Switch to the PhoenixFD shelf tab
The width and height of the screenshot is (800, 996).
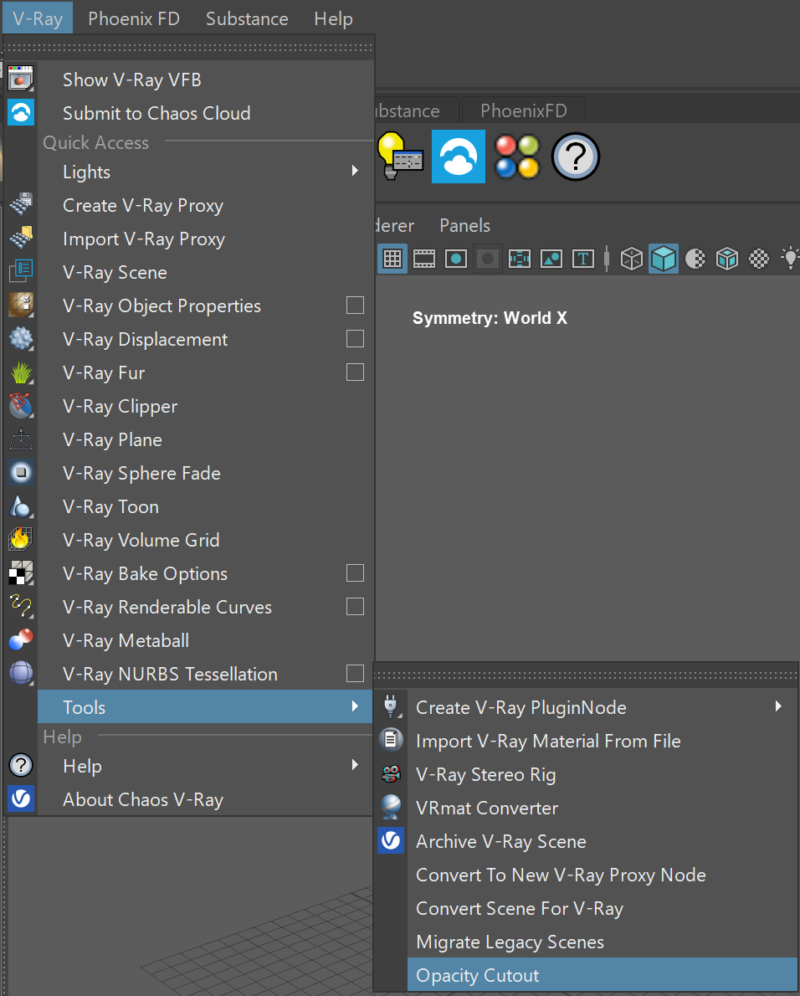pos(524,110)
